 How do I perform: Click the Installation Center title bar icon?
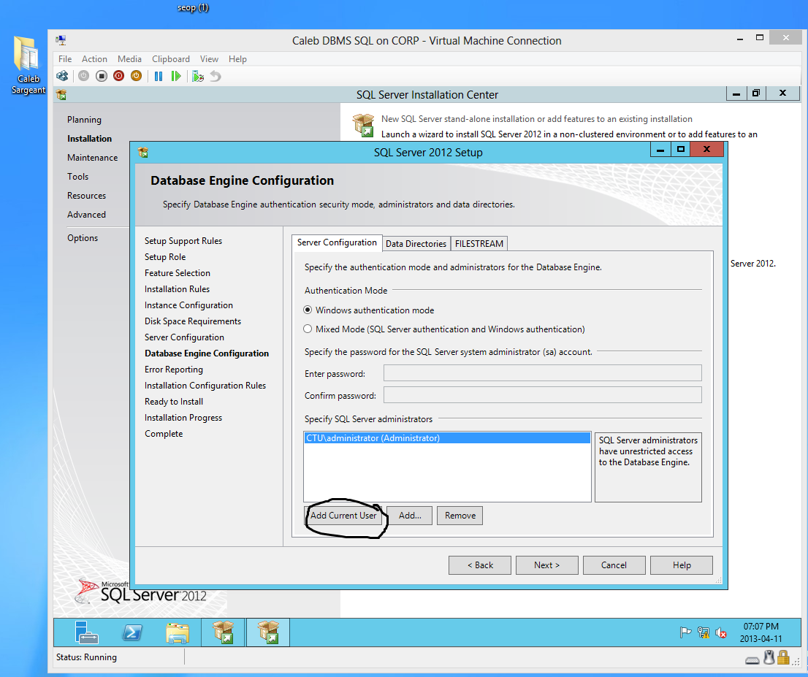[x=61, y=94]
